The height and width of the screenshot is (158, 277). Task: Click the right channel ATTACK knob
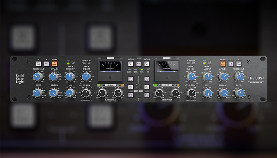coord(224,77)
